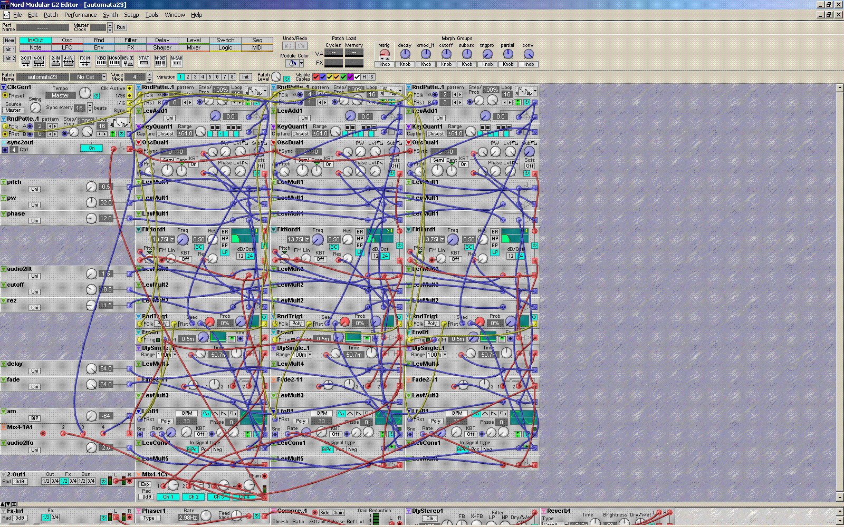Toggle blue cables visibility checkbox
This screenshot has width=844, height=527.
click(x=323, y=77)
